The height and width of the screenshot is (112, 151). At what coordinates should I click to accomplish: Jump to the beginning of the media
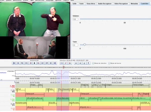point(14,63)
